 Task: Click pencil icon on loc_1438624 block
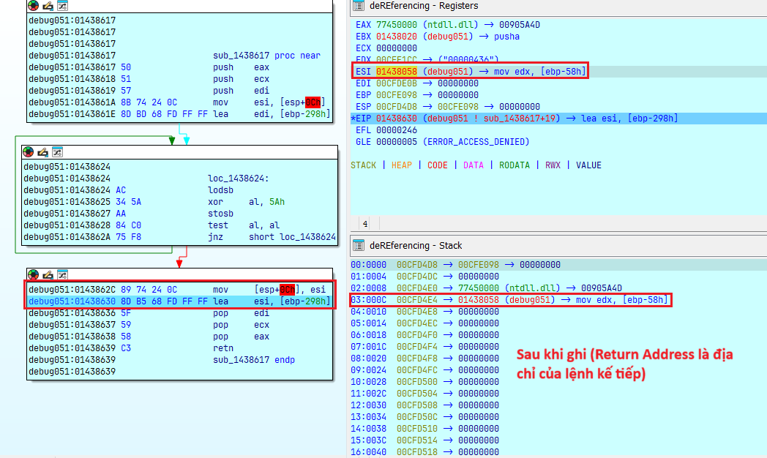(42, 152)
